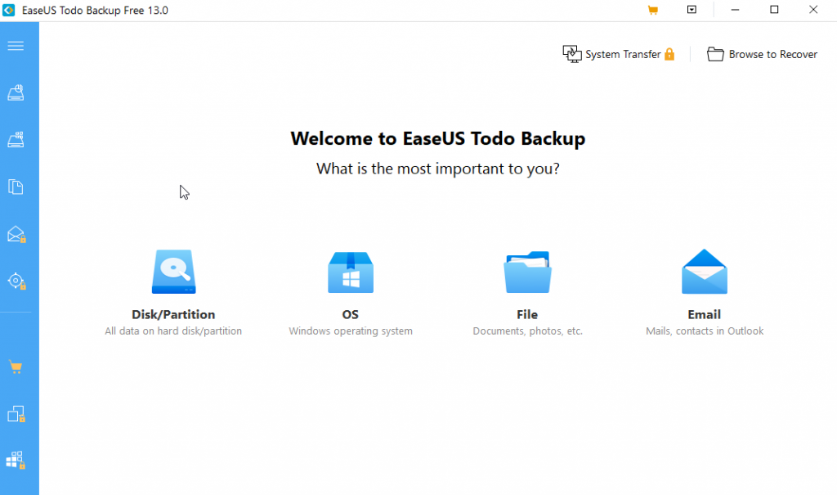Click the EaseUS app logo in title bar
Viewport: 837px width, 495px height.
8,10
